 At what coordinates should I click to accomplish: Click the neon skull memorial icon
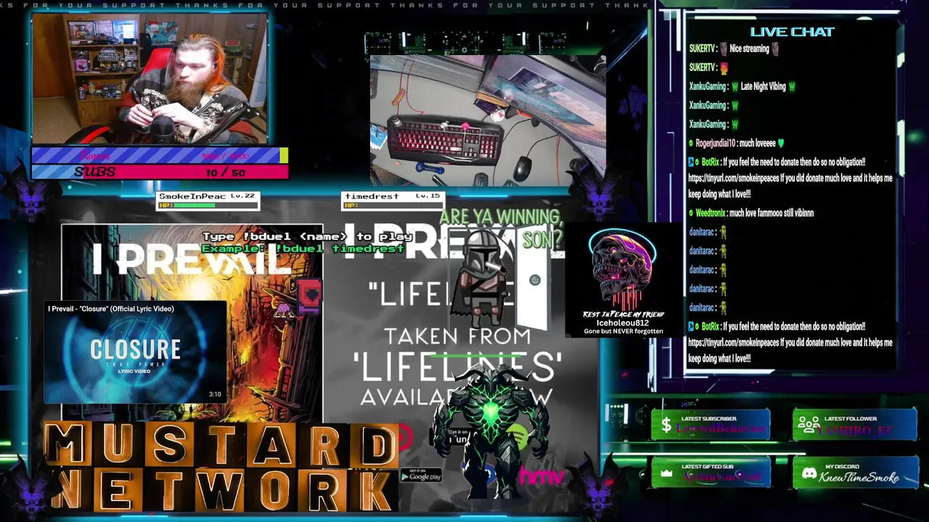tap(622, 270)
